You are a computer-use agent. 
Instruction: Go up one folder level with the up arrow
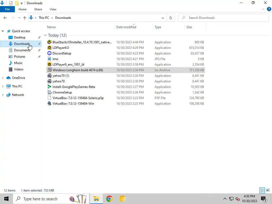coord(25,18)
